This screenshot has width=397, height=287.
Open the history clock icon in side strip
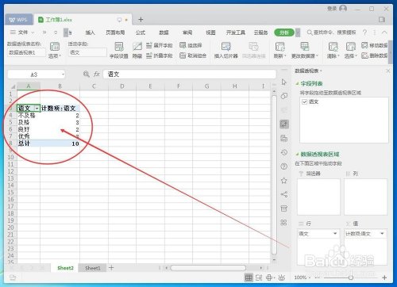(x=284, y=152)
